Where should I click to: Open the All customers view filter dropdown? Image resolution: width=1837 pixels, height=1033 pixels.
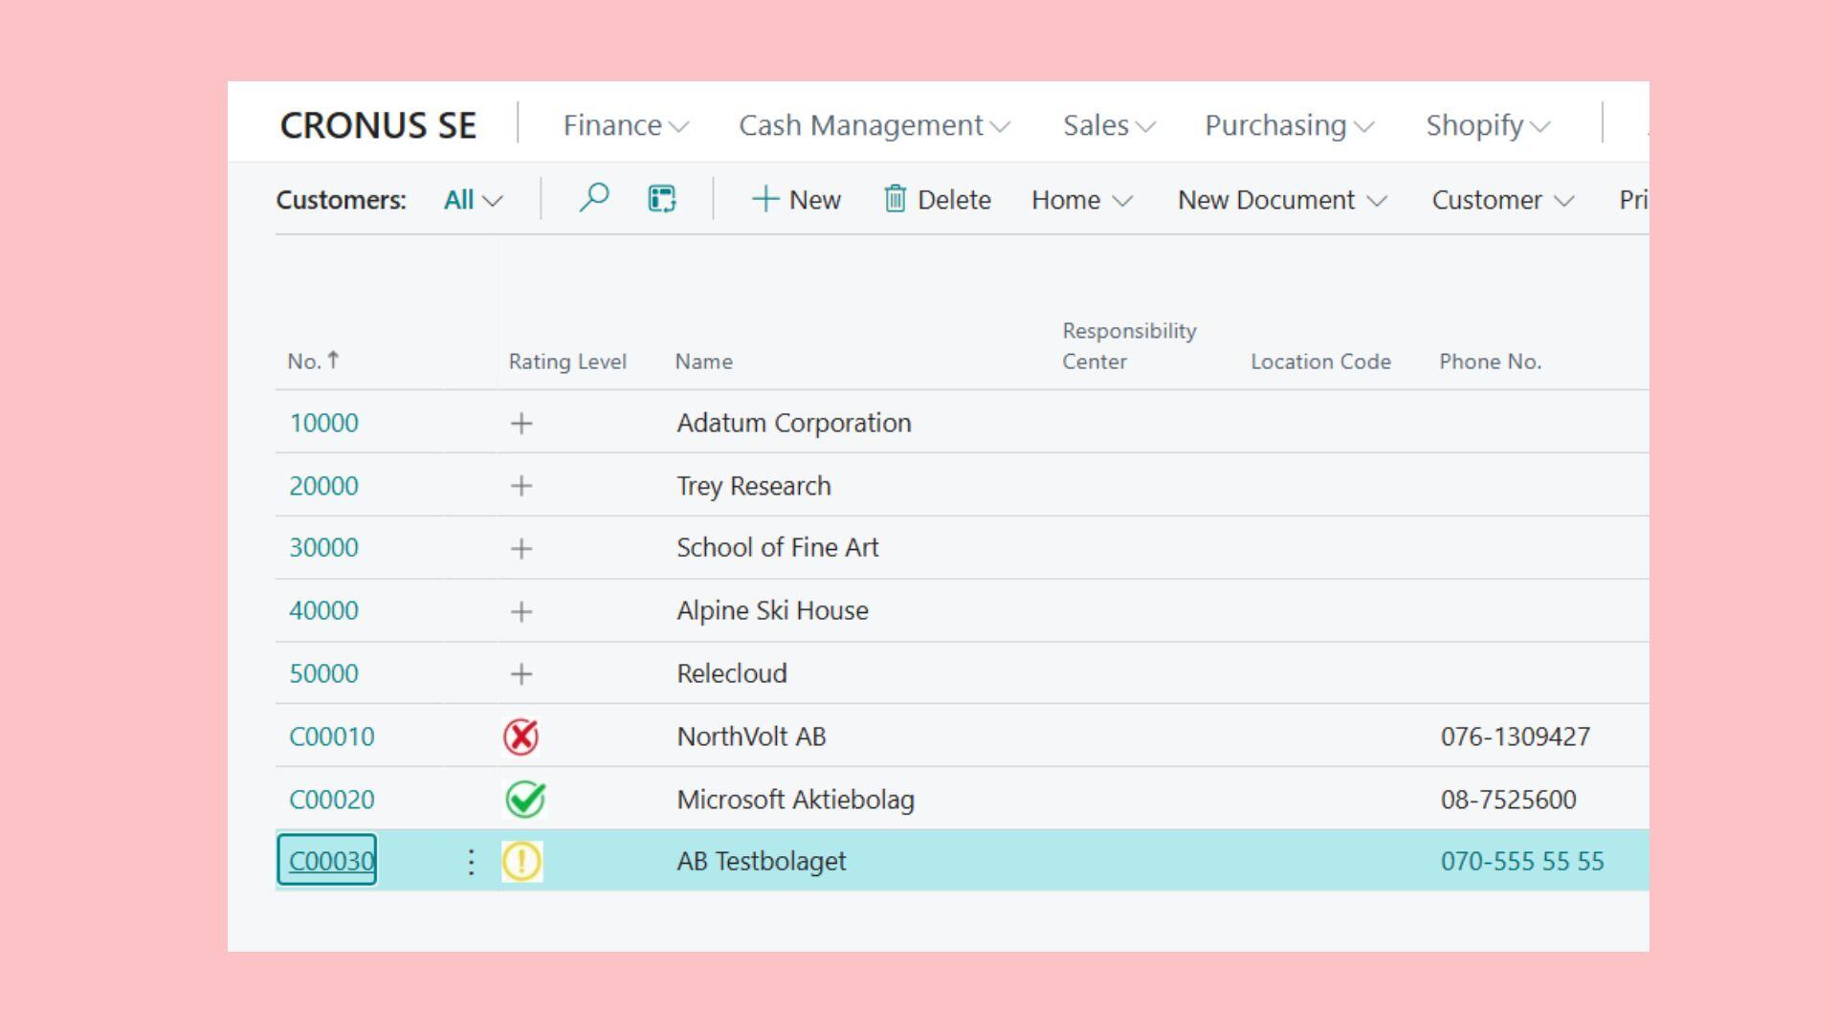pyautogui.click(x=474, y=200)
